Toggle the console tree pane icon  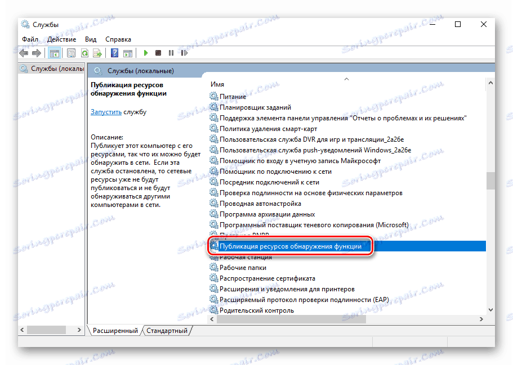(54, 52)
